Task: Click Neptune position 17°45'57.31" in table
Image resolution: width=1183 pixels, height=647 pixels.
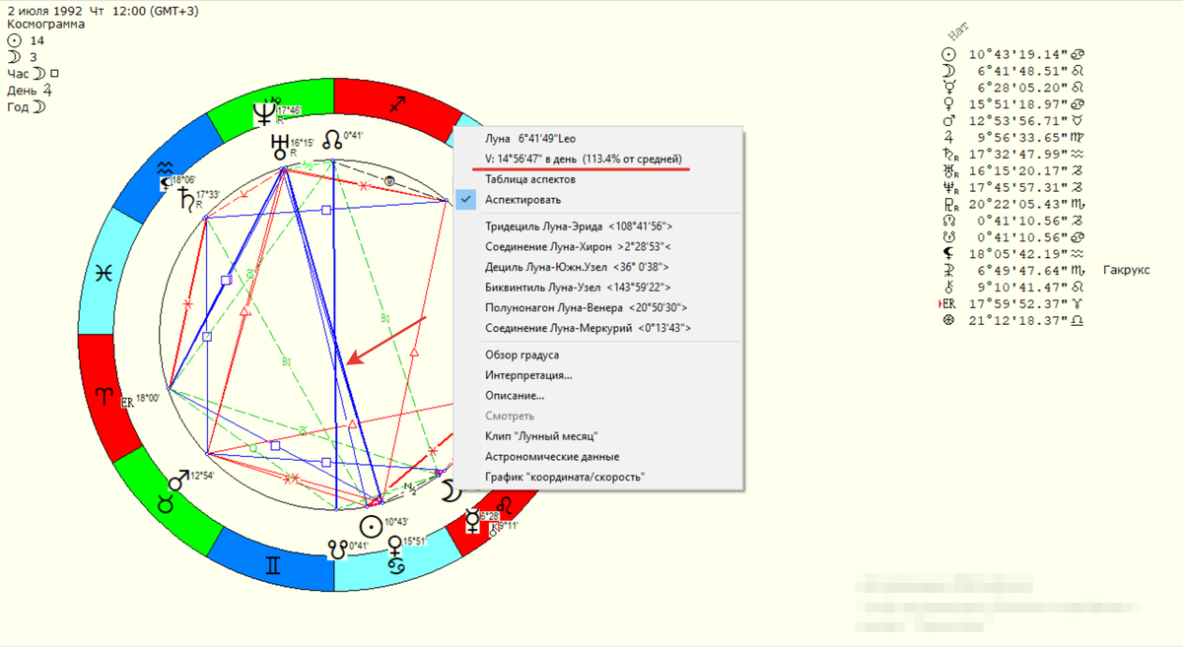Action: 1017,188
